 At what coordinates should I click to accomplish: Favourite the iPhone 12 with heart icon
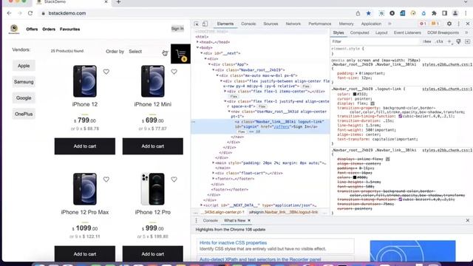coord(106,72)
